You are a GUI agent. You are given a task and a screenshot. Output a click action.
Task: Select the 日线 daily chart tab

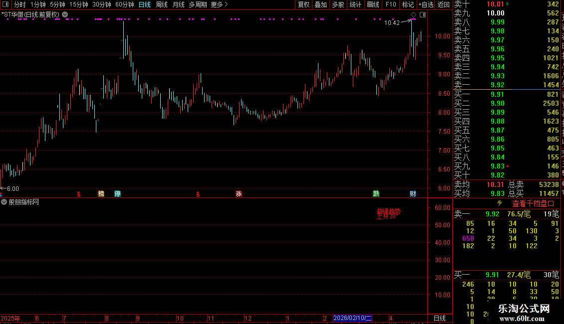click(145, 4)
